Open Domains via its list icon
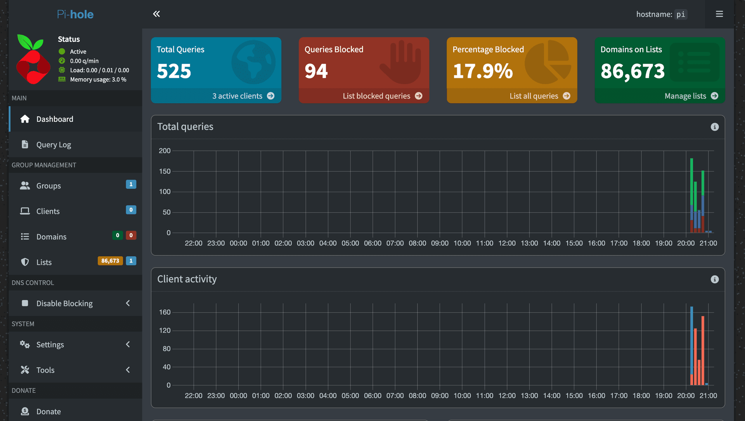 [x=25, y=236]
